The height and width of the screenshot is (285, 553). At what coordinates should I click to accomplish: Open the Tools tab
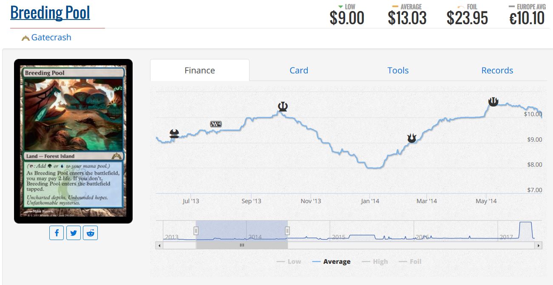[x=398, y=70]
